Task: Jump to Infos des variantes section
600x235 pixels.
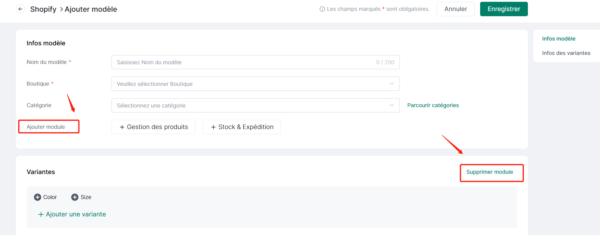Action: click(x=566, y=53)
